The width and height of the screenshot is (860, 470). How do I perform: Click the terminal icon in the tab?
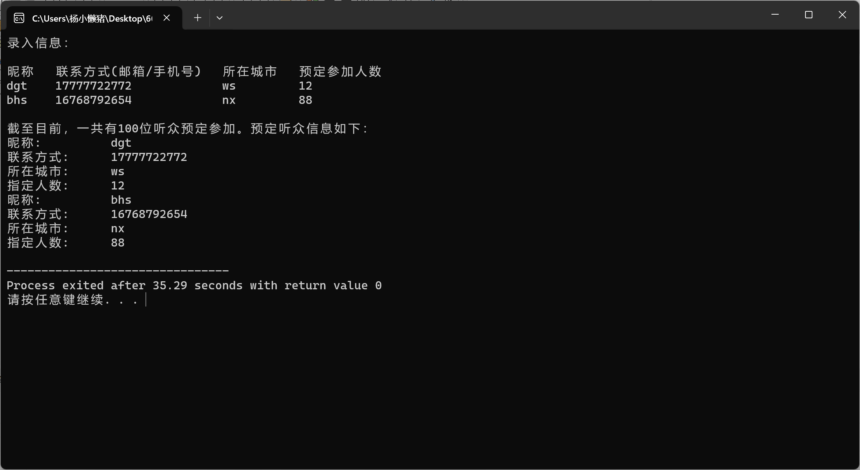click(x=19, y=18)
